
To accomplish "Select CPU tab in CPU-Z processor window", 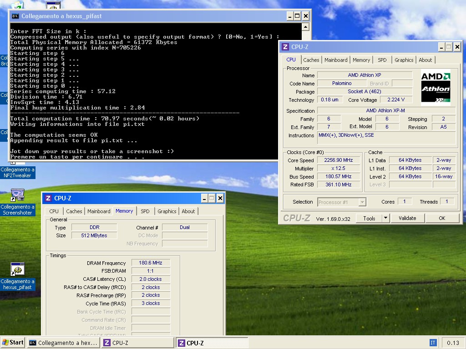I will pos(291,60).
